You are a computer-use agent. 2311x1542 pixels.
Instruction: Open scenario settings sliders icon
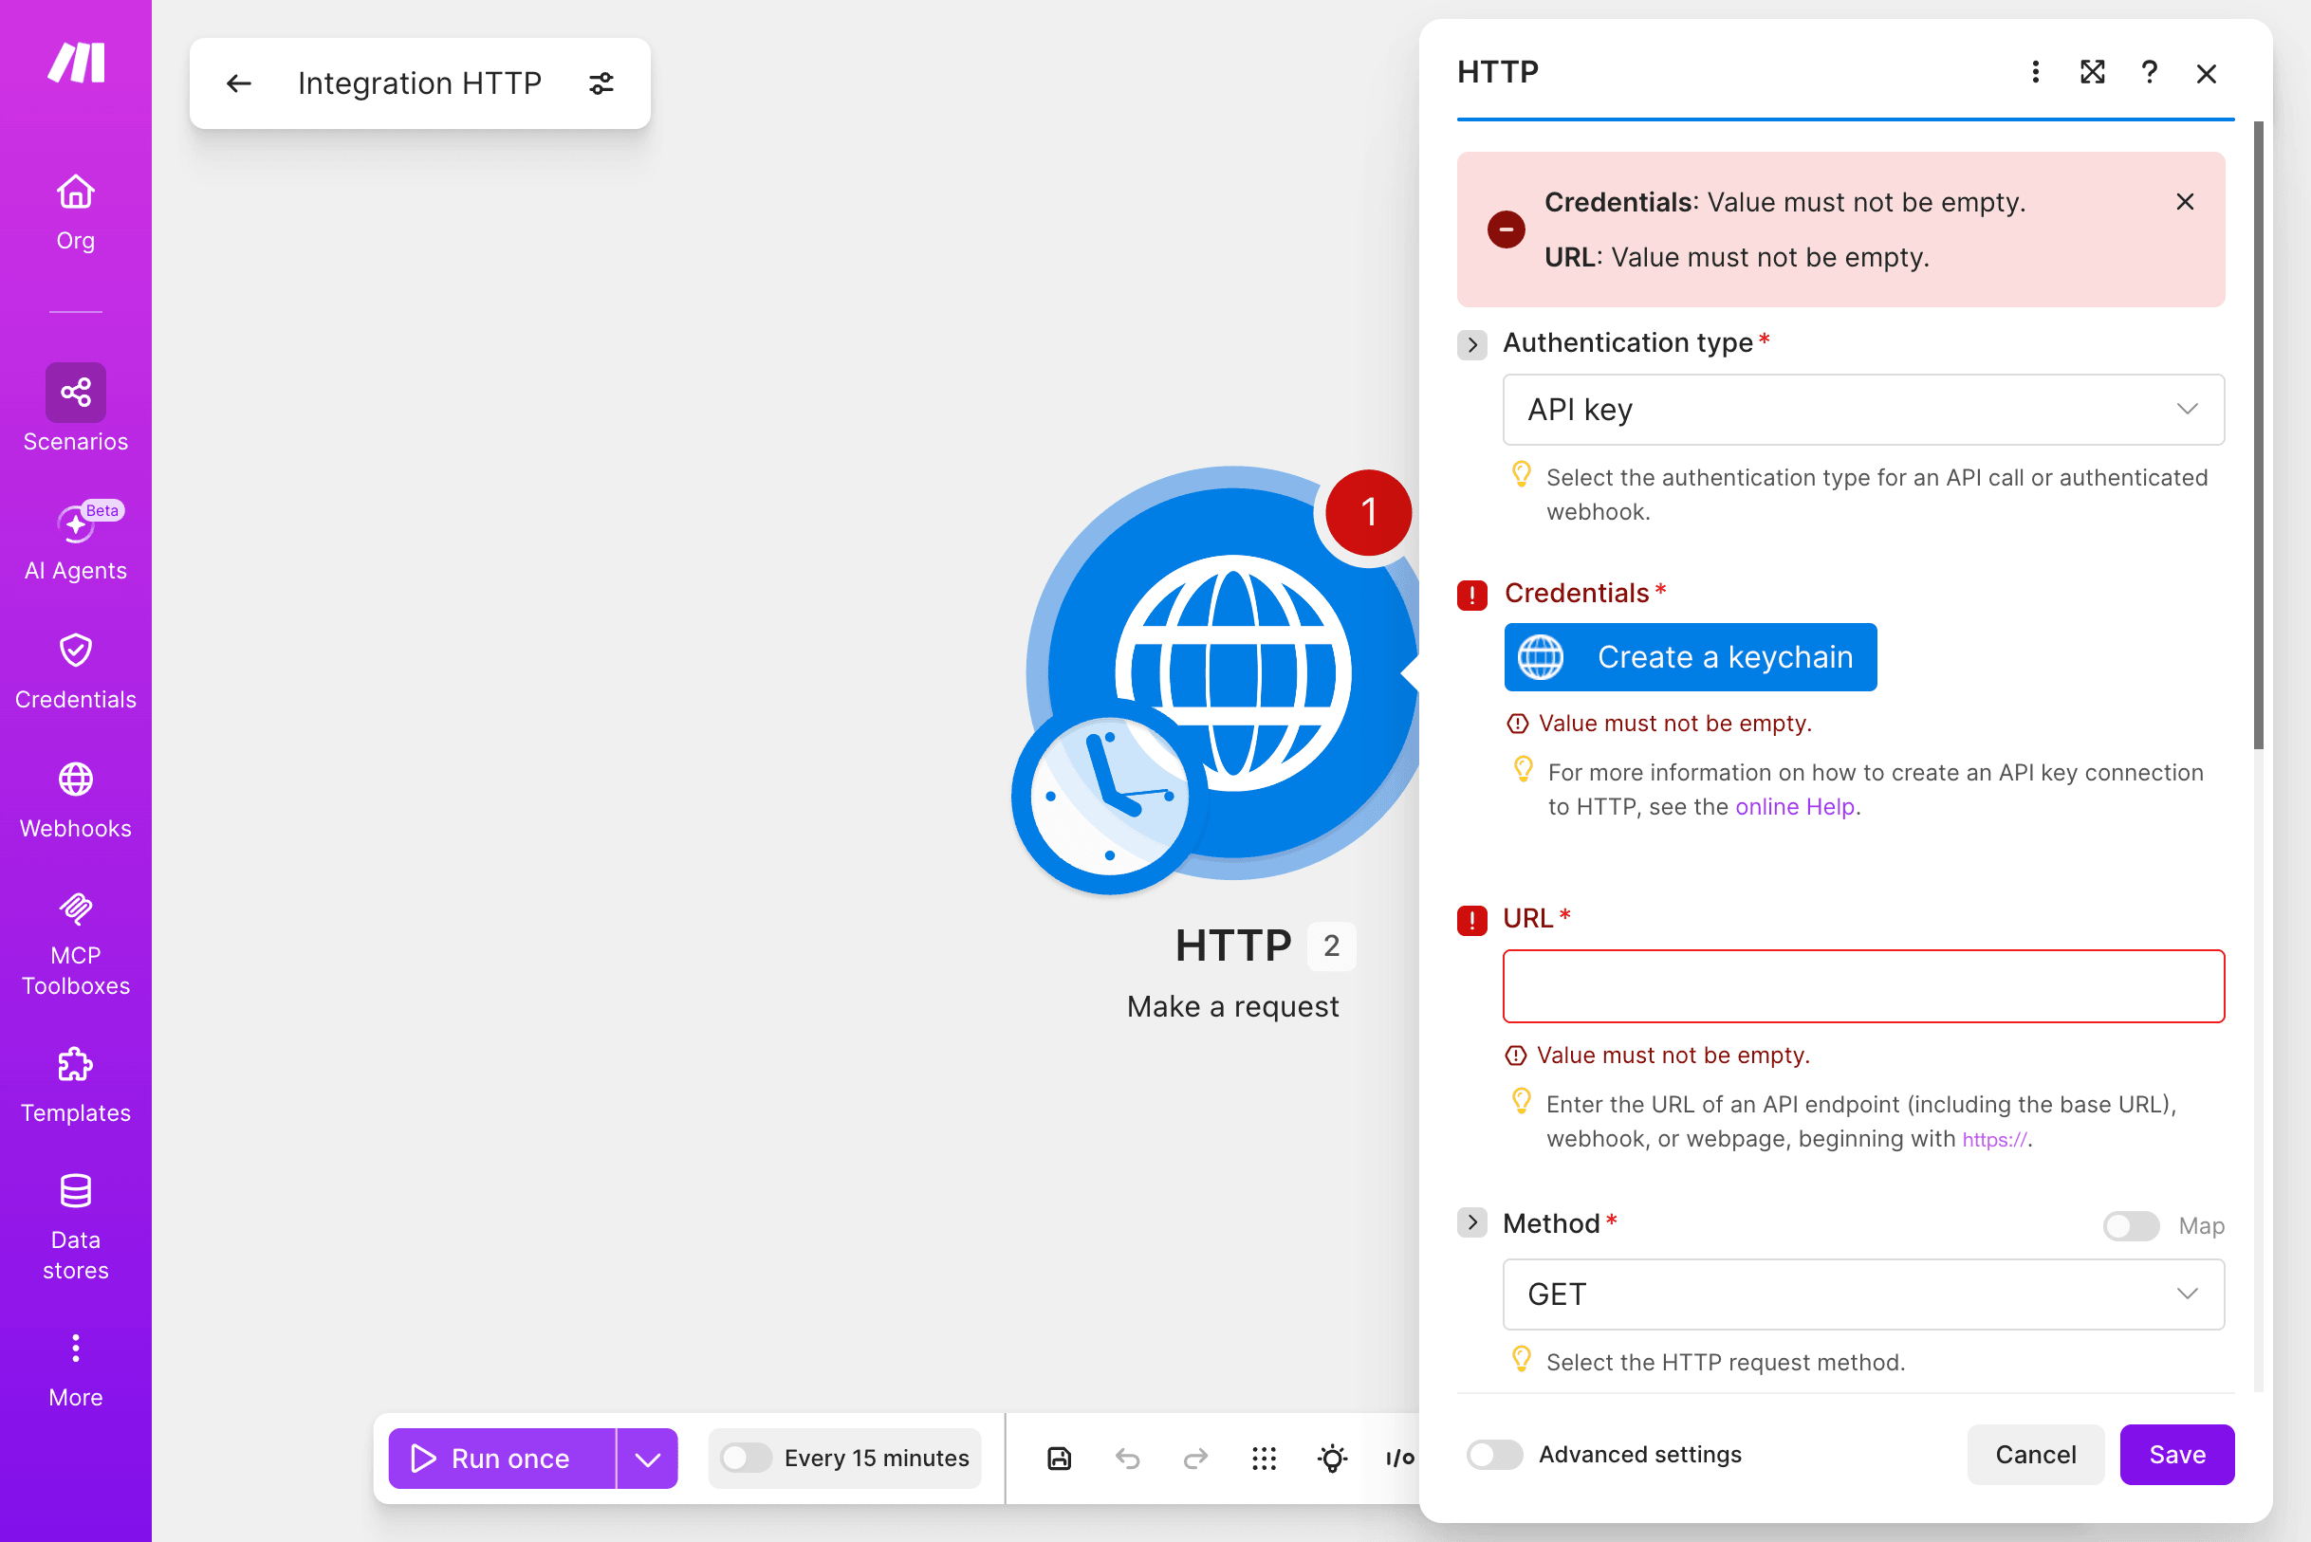[601, 83]
